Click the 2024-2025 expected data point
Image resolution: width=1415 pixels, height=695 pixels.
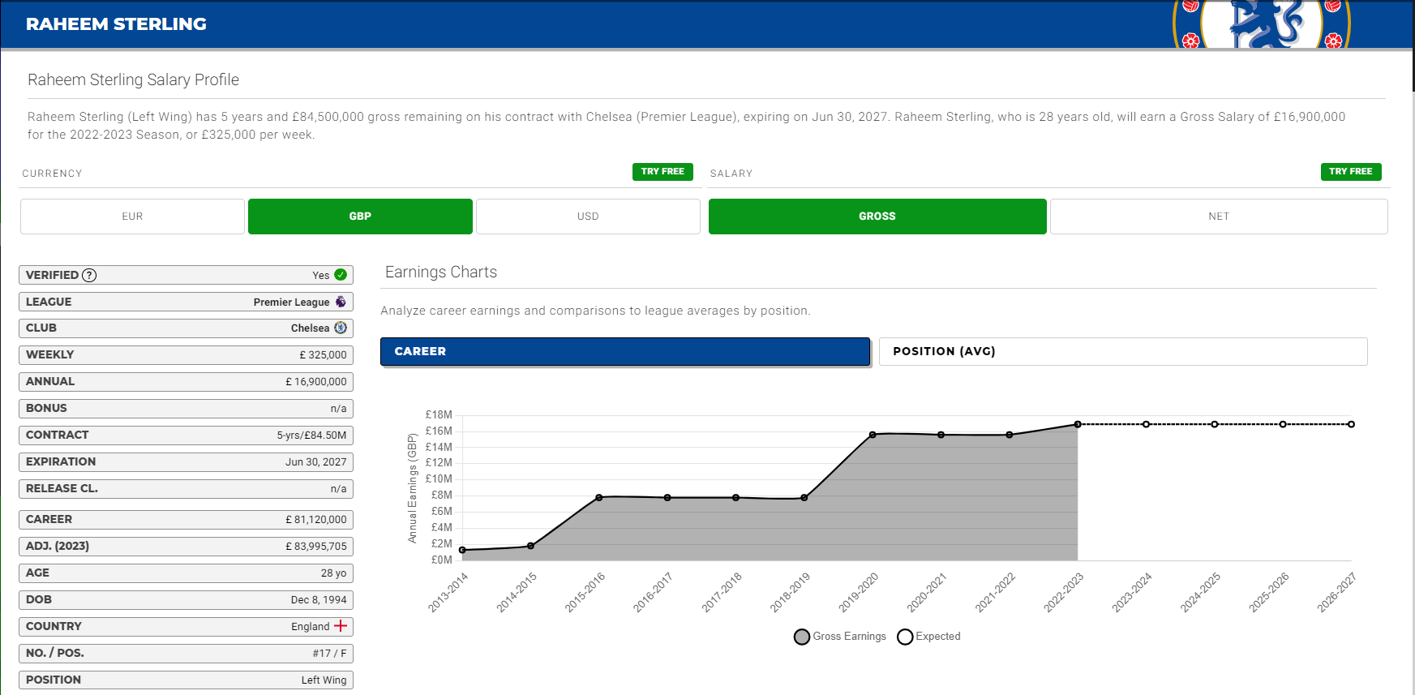click(1215, 424)
